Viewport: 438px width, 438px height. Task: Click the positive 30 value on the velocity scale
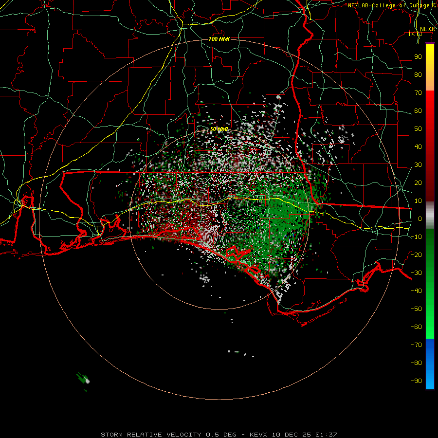coord(418,165)
